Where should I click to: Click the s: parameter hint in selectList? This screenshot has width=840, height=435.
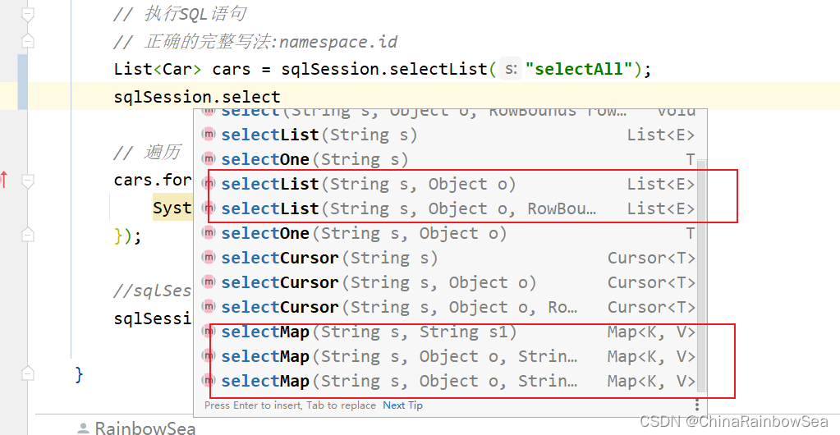coord(511,70)
